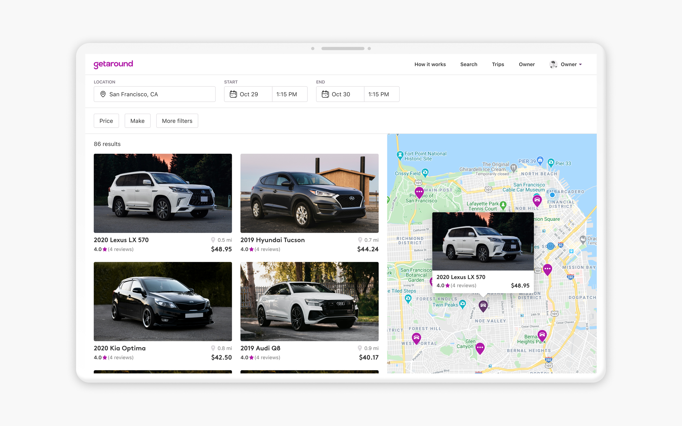
Task: Click the $40.17 price
Action: click(369, 357)
